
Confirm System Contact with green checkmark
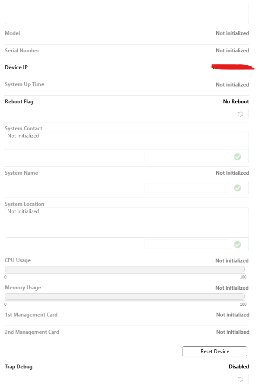coord(237,157)
